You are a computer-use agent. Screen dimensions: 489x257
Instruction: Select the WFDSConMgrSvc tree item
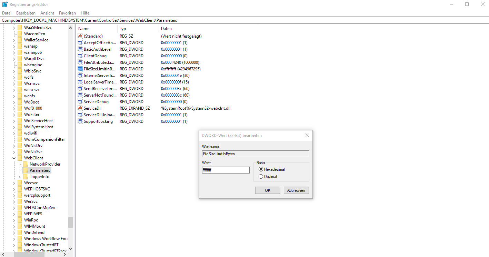point(40,208)
